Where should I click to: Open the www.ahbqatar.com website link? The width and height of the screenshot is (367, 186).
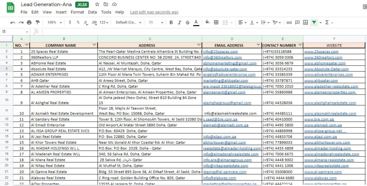[321, 80]
